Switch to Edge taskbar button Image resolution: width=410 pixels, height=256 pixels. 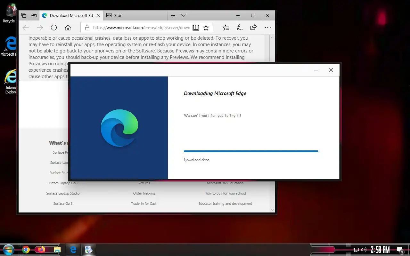[73, 250]
